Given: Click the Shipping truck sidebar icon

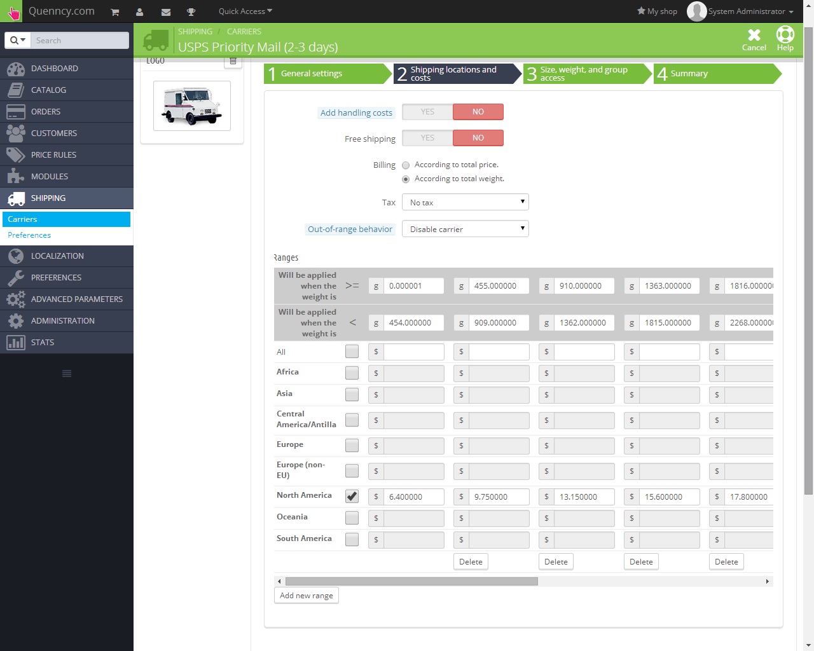Looking at the screenshot, I should [16, 198].
